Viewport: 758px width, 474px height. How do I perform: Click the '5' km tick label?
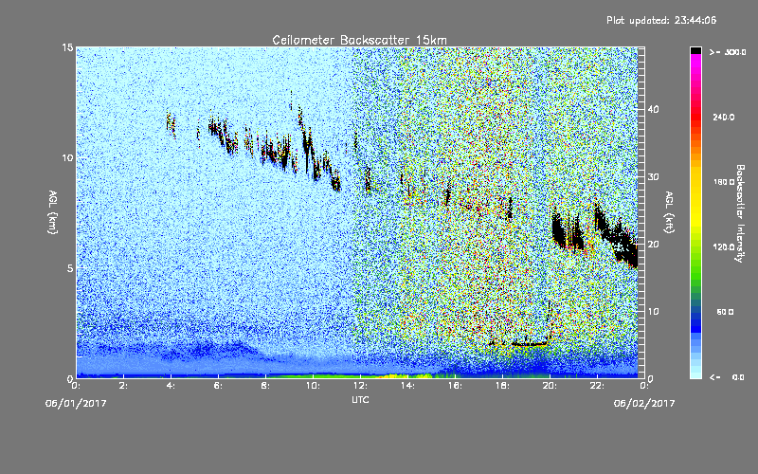click(70, 268)
